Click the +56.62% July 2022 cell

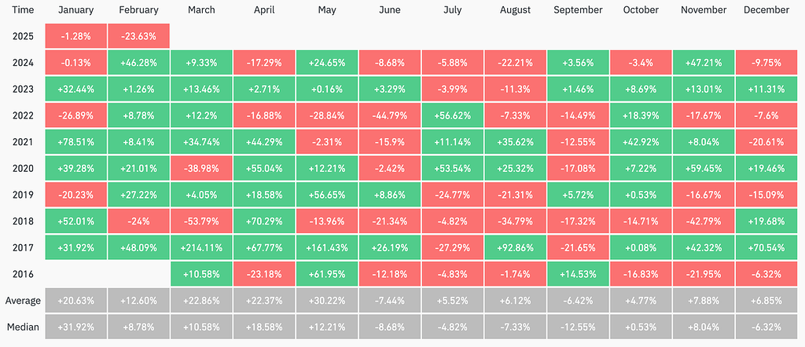(x=452, y=116)
